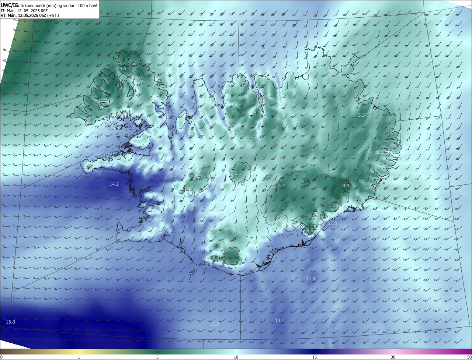Click the 5 tick on the colour scale

157,357
